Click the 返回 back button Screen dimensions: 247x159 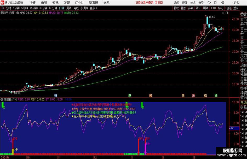coord(236,8)
